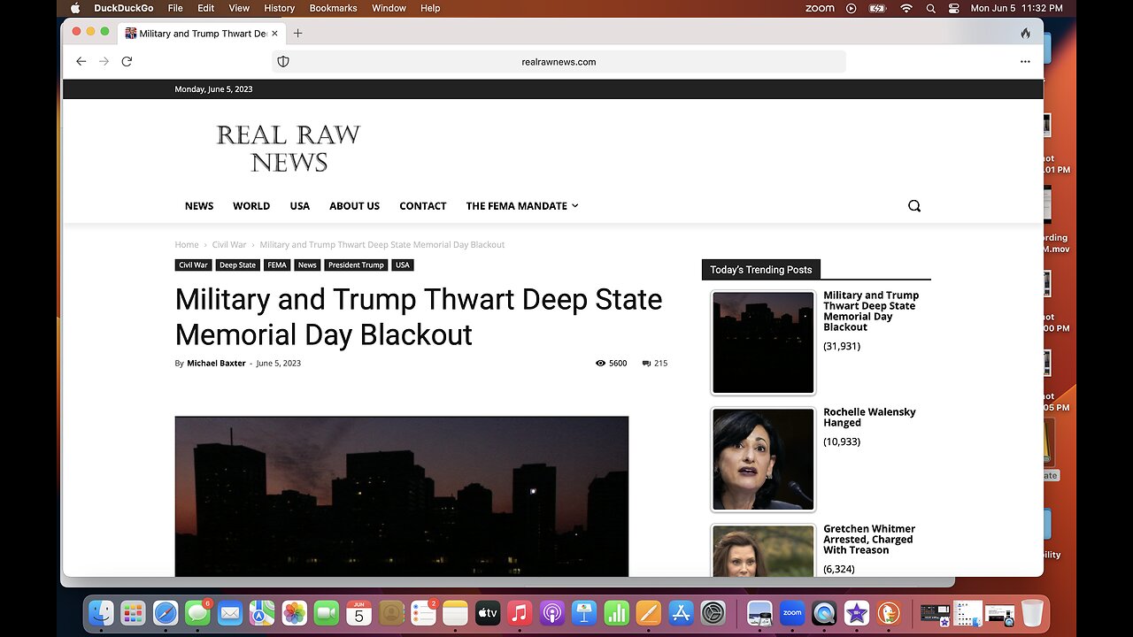This screenshot has width=1133, height=637.
Task: Open Music from the Dock
Action: (x=520, y=612)
